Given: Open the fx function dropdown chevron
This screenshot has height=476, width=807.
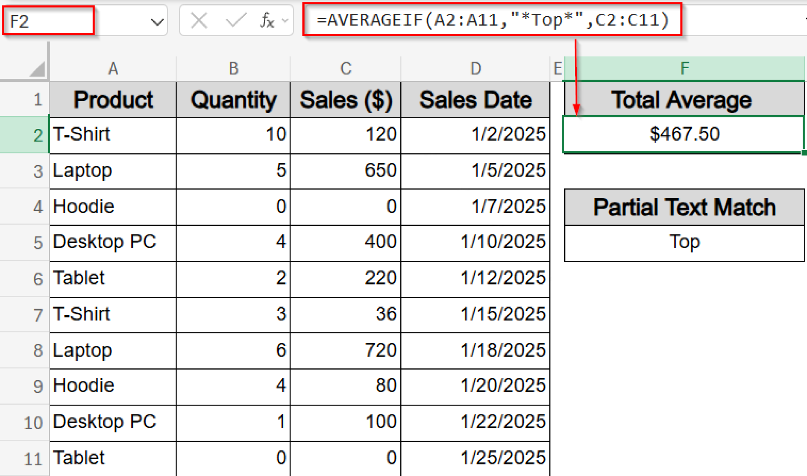Looking at the screenshot, I should (x=284, y=20).
